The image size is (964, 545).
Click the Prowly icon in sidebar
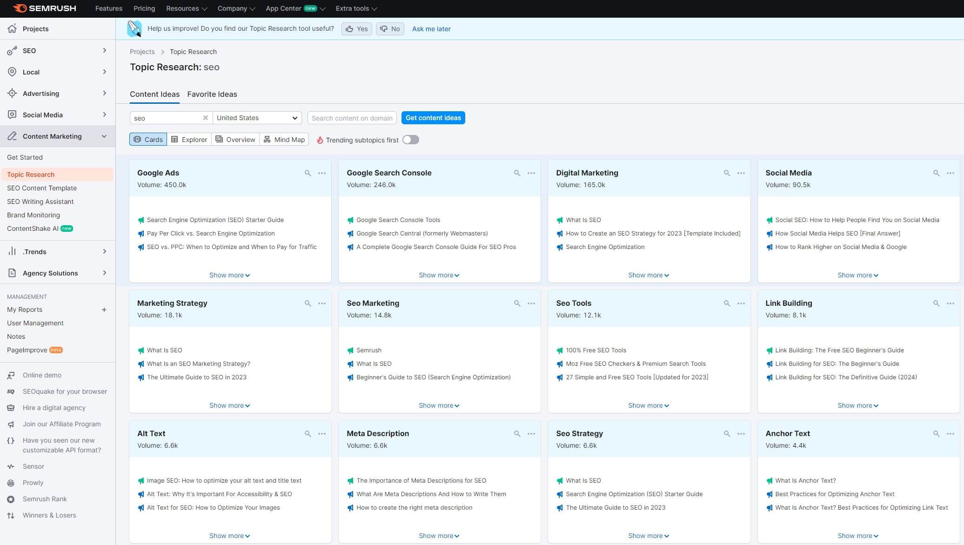[x=11, y=483]
